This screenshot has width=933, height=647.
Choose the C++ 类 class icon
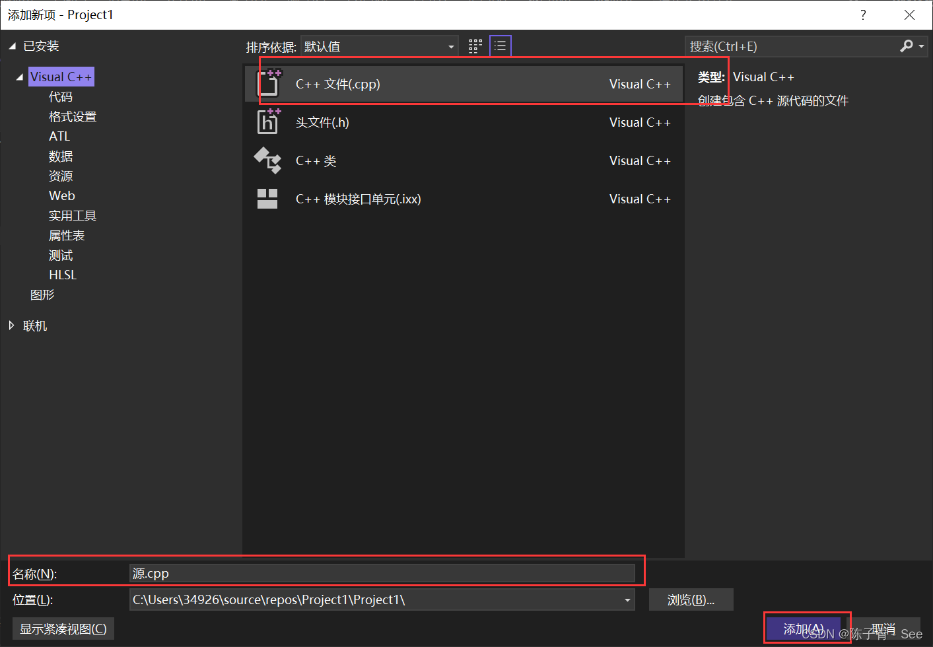(x=268, y=160)
